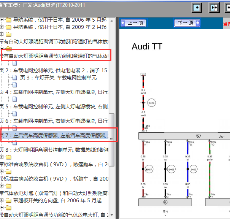Open 带标准音响系统收音机（9VD）轿跑车 entry
230x219 pixels.
[x=54, y=179]
